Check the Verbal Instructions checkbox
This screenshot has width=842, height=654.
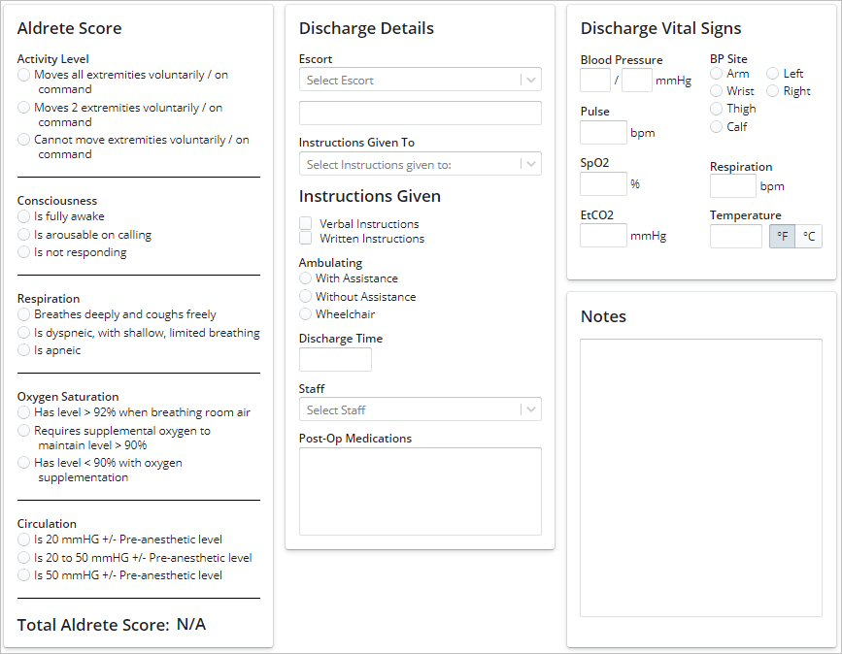pyautogui.click(x=306, y=223)
